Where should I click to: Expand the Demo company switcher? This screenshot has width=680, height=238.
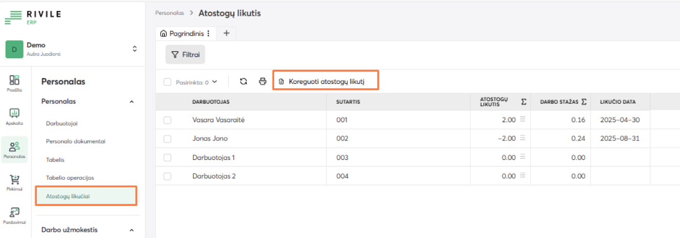pyautogui.click(x=135, y=49)
